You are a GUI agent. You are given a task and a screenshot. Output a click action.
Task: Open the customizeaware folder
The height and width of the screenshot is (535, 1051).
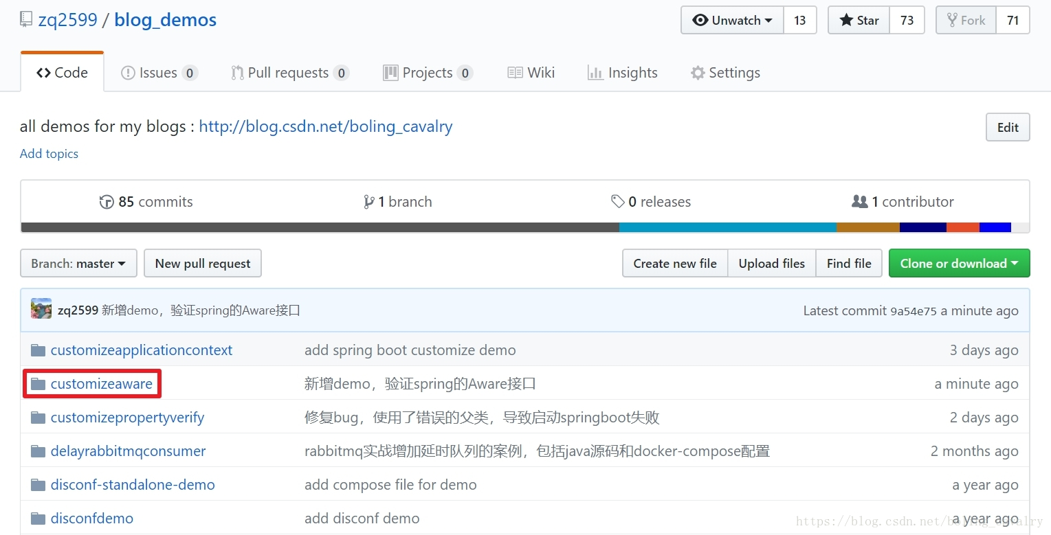coord(102,384)
